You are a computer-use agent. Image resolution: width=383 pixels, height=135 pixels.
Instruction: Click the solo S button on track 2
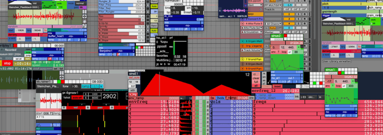click(x=298, y=14)
